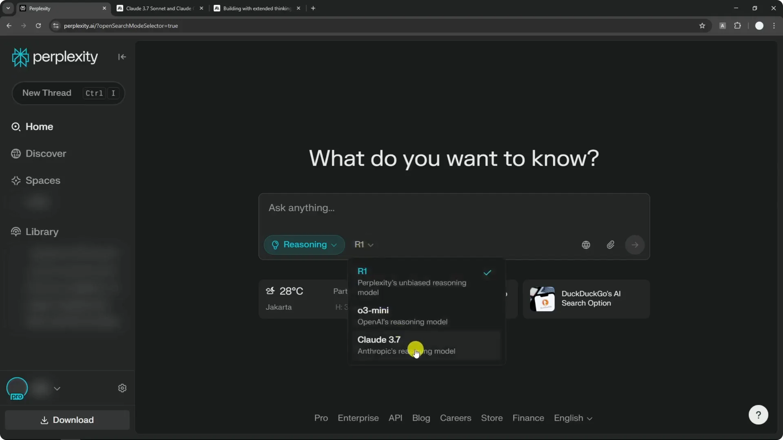This screenshot has height=440, width=783.
Task: Open settings via the gear icon
Action: point(122,388)
